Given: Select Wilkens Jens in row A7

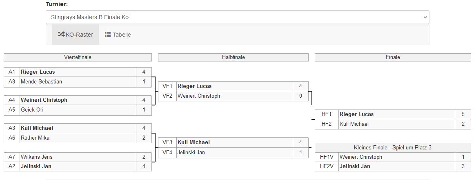Looking at the screenshot, I should (36, 157).
